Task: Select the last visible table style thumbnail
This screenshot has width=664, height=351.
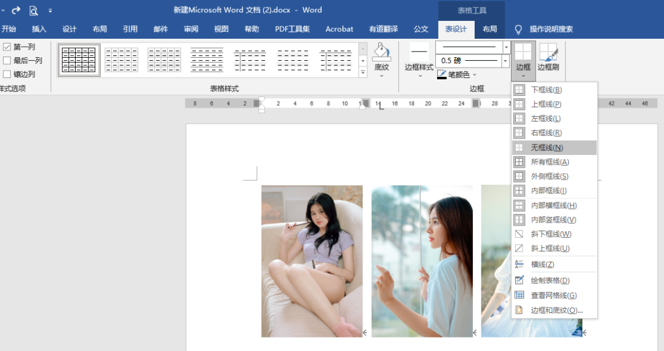Action: click(336, 60)
